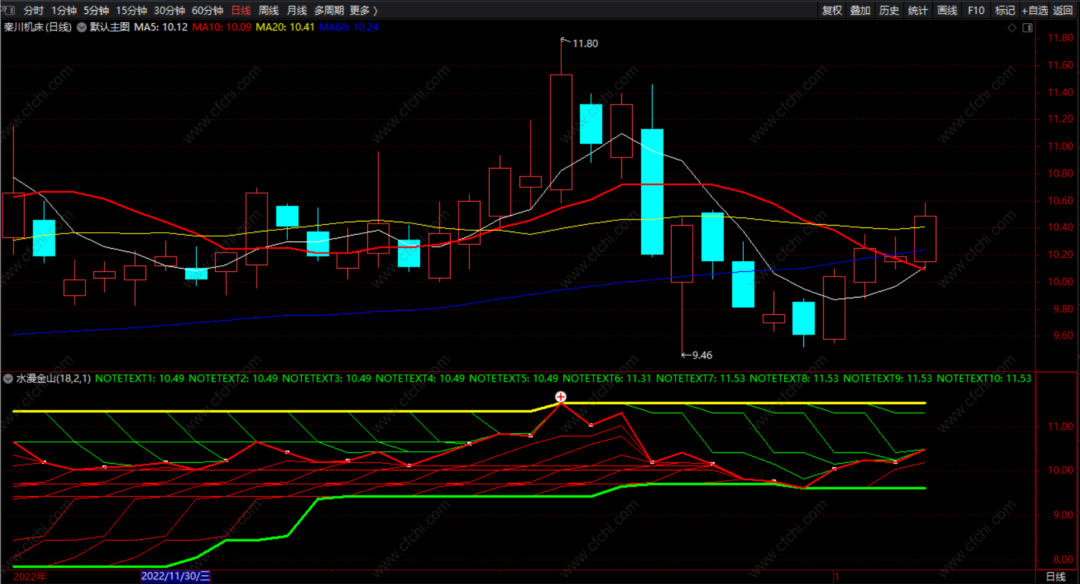The height and width of the screenshot is (584, 1080).
Task: Click the 2022/11/30 date marker on timeline
Action: tap(175, 576)
